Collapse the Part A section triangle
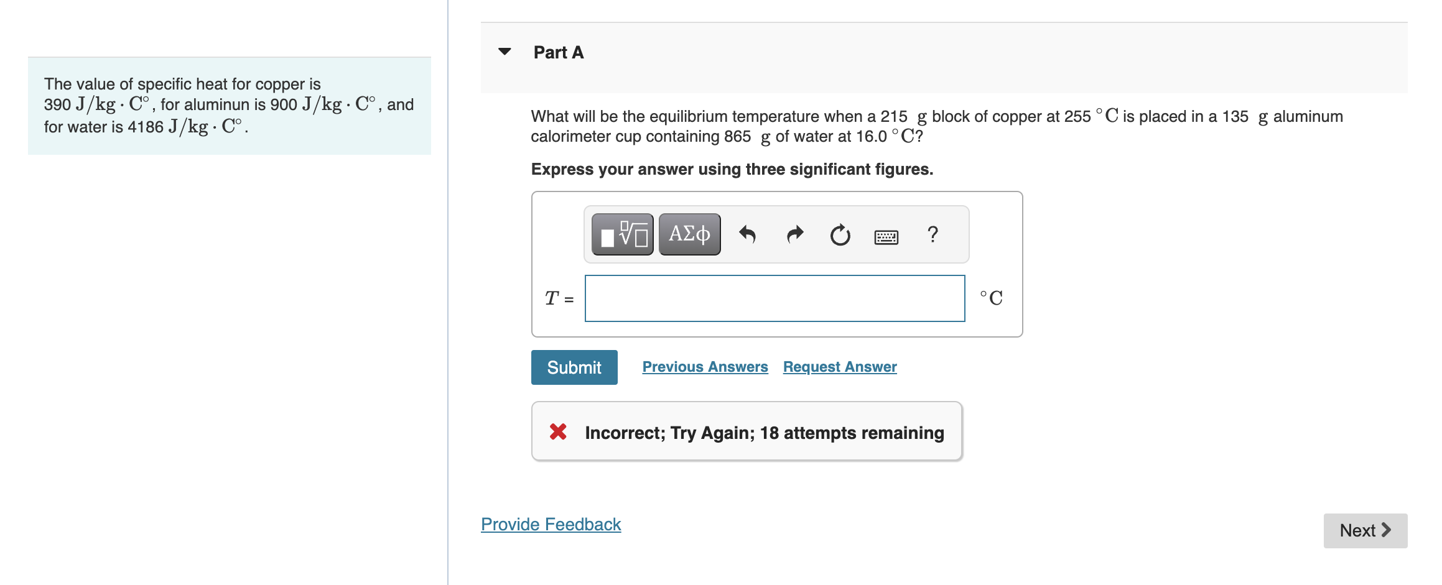 [x=504, y=52]
